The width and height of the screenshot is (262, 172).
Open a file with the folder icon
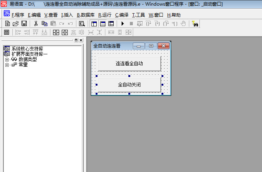16,24
